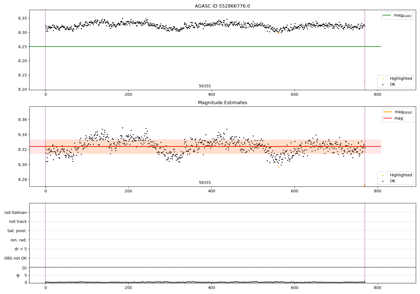420x294 pixels.
Task: Click the green mag AGASC horizontal line in plot
Action: [205, 46]
